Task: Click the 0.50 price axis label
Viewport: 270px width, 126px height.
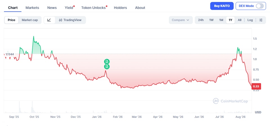Action: [256, 80]
